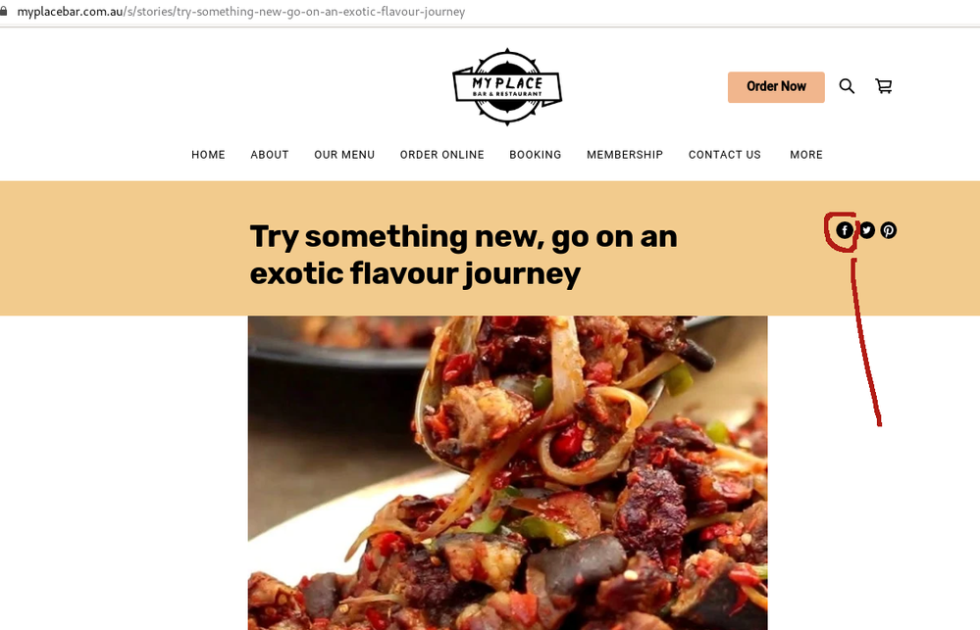
Task: Open the ABOUT page
Action: point(270,154)
